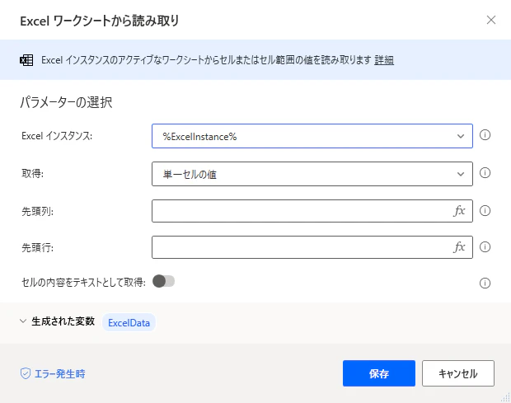Click the info icon beside 取得 dropdown

(x=485, y=173)
